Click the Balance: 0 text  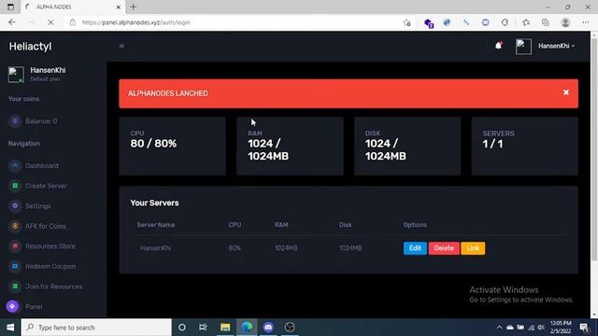[x=41, y=121]
